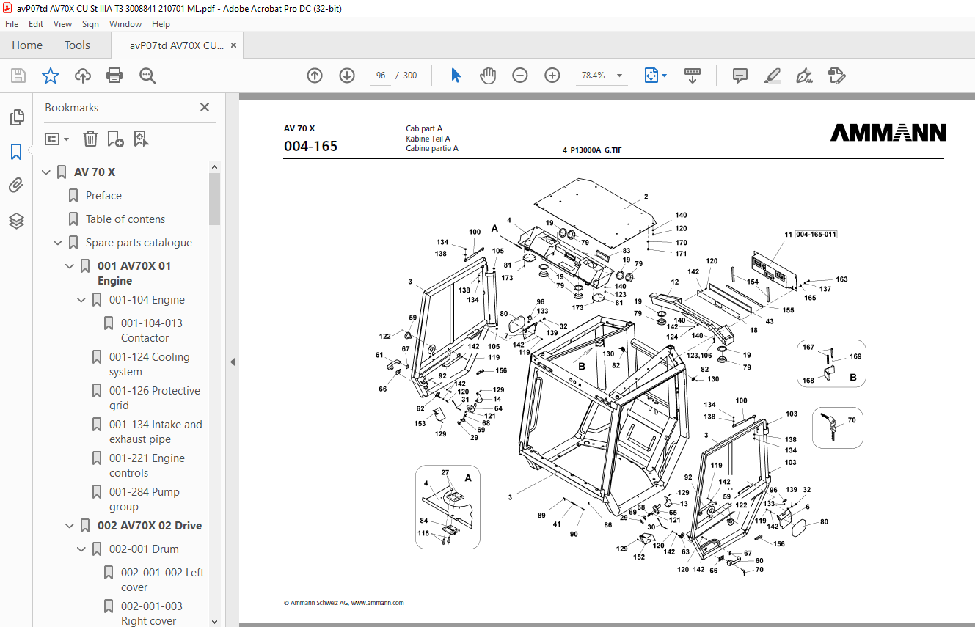Go to 002-001-003 Right cover bookmark
Viewport: 975px width, 627px height.
pyautogui.click(x=152, y=614)
